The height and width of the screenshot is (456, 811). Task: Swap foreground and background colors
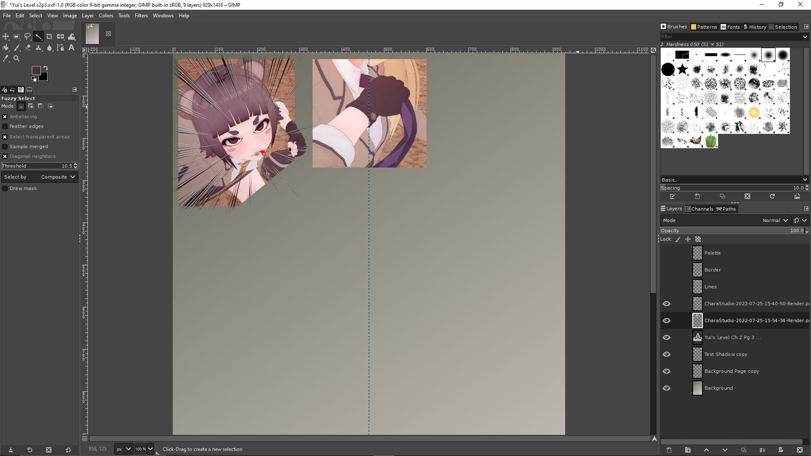(x=46, y=68)
